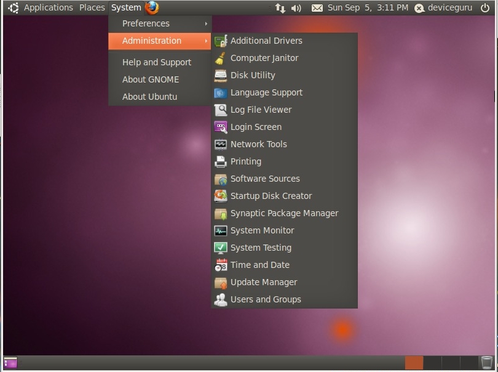Click the Printing printer icon
Image resolution: width=498 pixels, height=372 pixels.
(x=221, y=161)
